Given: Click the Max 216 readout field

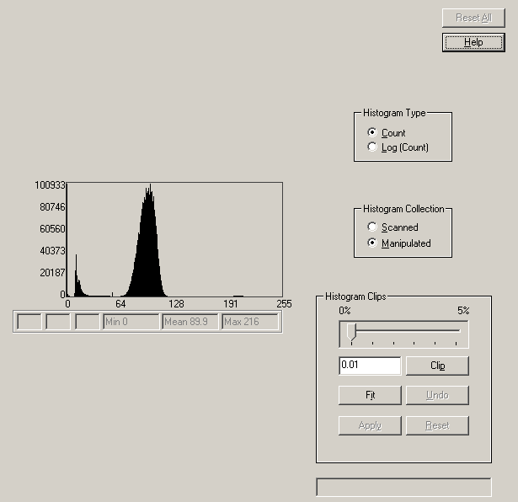Looking at the screenshot, I should 249,322.
